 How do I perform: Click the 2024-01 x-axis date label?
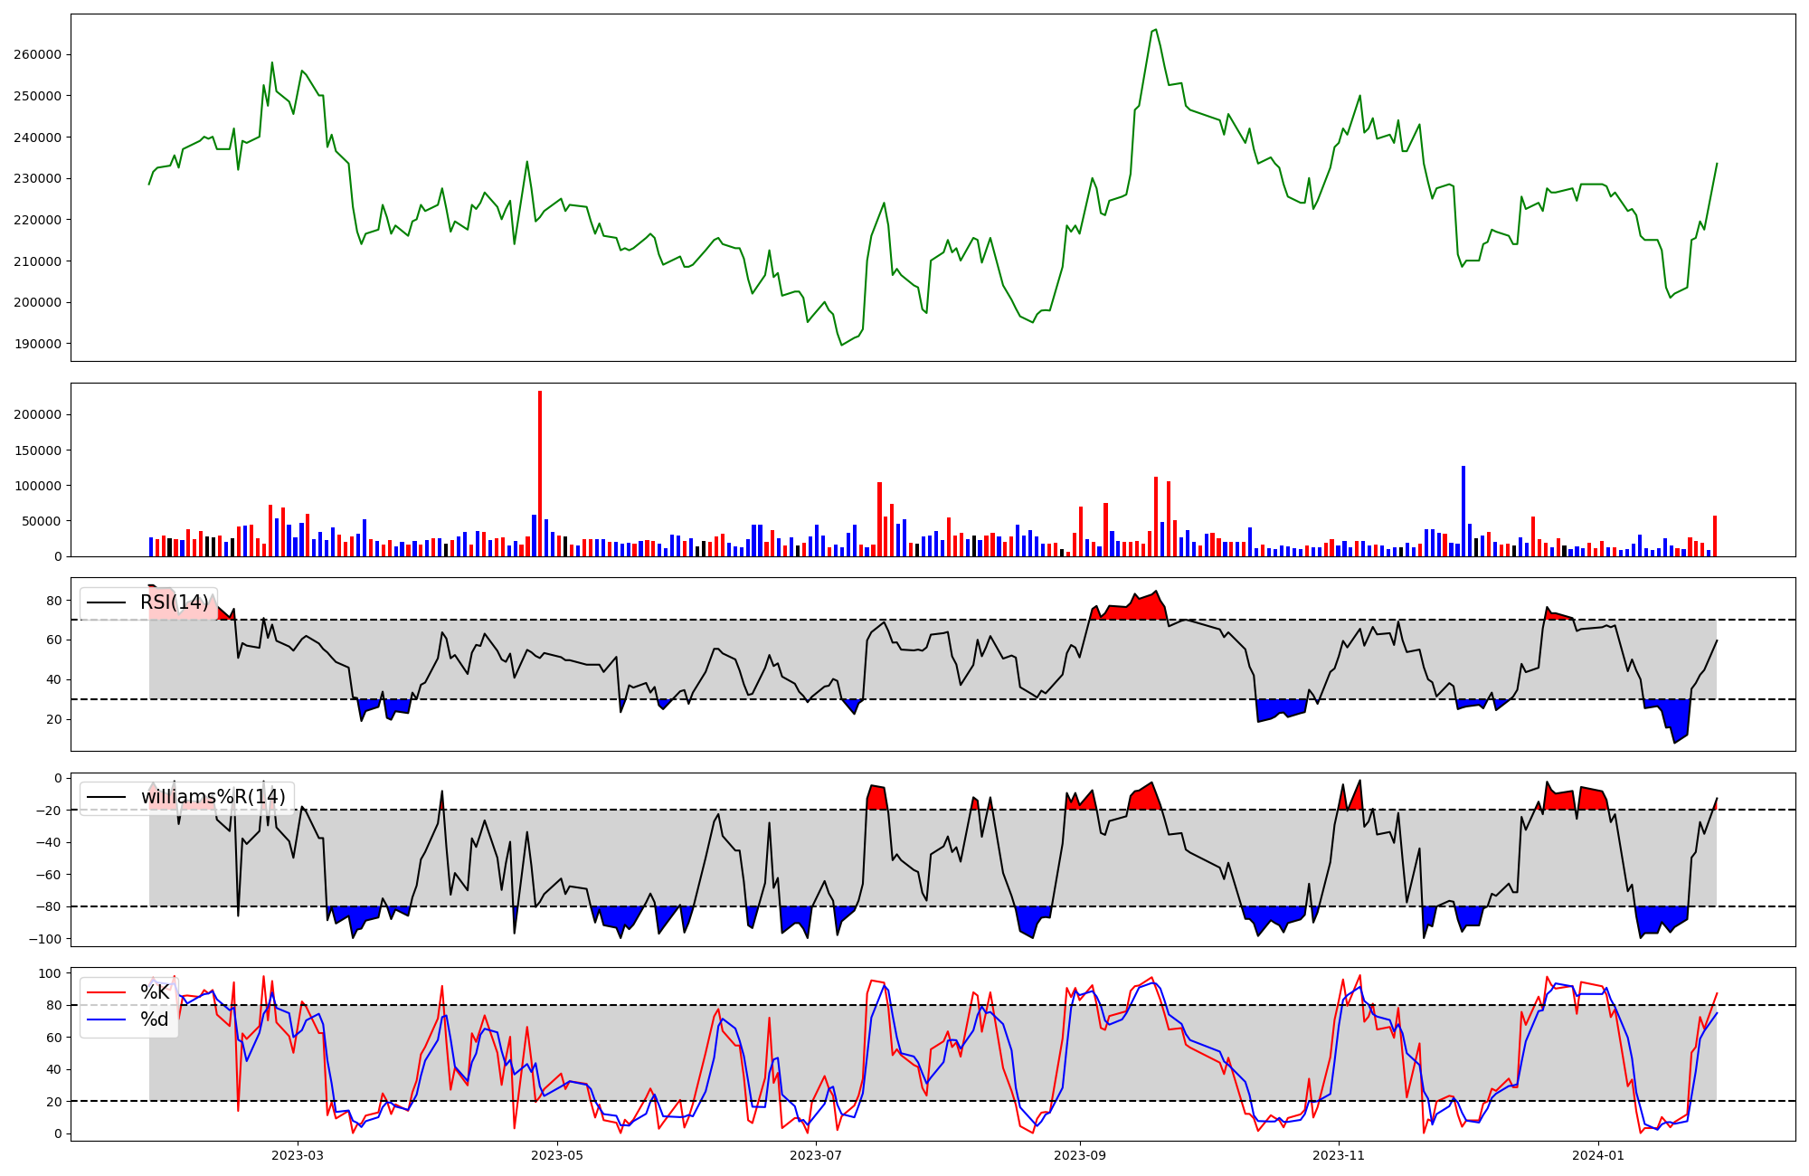coord(1598,1155)
